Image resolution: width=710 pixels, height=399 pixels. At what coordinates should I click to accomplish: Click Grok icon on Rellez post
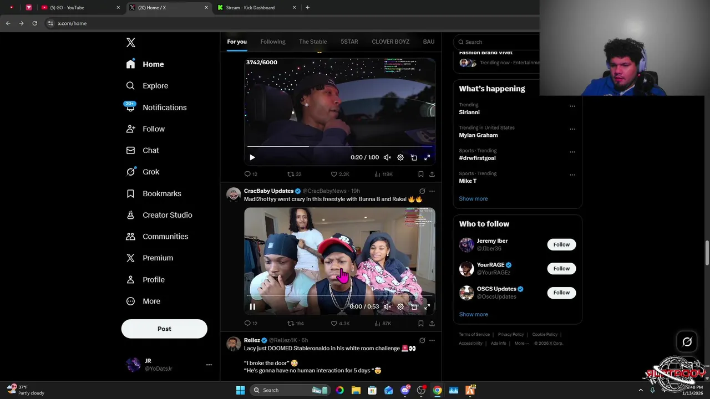click(x=422, y=340)
